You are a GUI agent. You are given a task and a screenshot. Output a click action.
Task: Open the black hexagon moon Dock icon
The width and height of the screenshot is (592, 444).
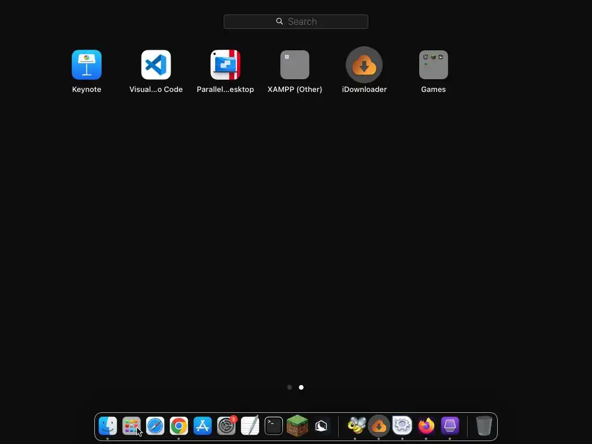(x=321, y=426)
